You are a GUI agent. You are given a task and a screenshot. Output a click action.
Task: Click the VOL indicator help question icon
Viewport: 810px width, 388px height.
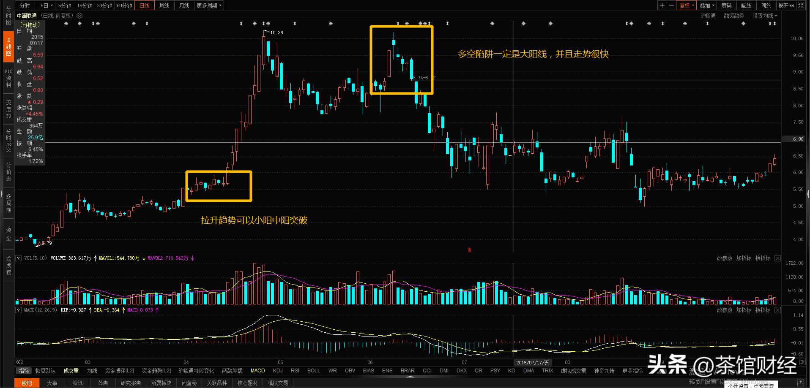tap(19, 258)
